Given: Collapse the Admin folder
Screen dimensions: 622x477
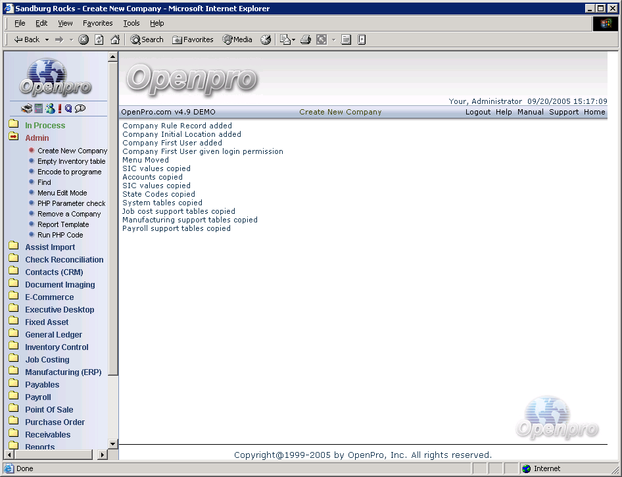Looking at the screenshot, I should (x=37, y=138).
